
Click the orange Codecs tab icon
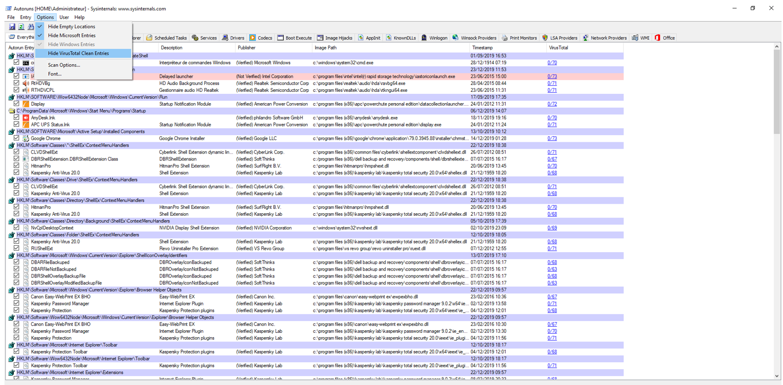(x=253, y=38)
